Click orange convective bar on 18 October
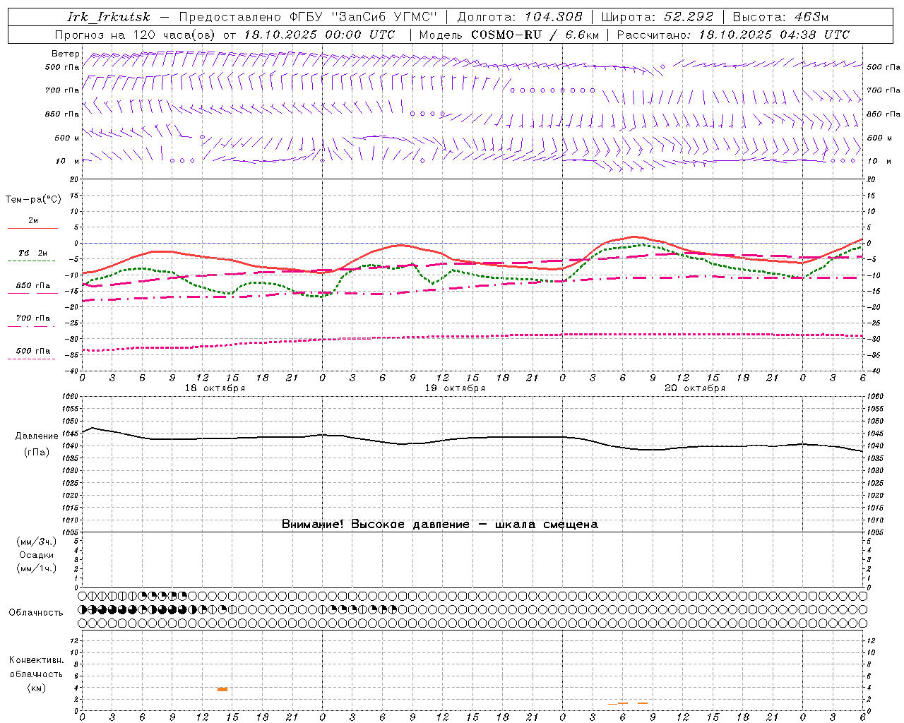The height and width of the screenshot is (723, 904). pyautogui.click(x=222, y=689)
